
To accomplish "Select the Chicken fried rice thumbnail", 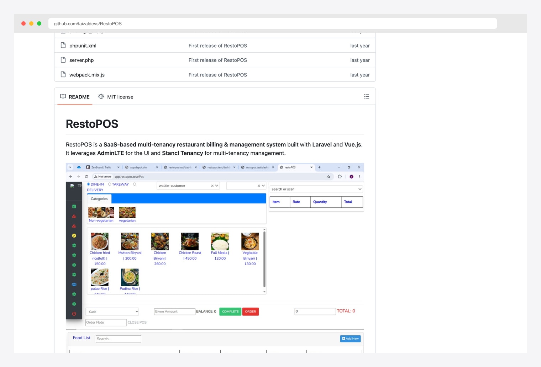I will 100,241.
